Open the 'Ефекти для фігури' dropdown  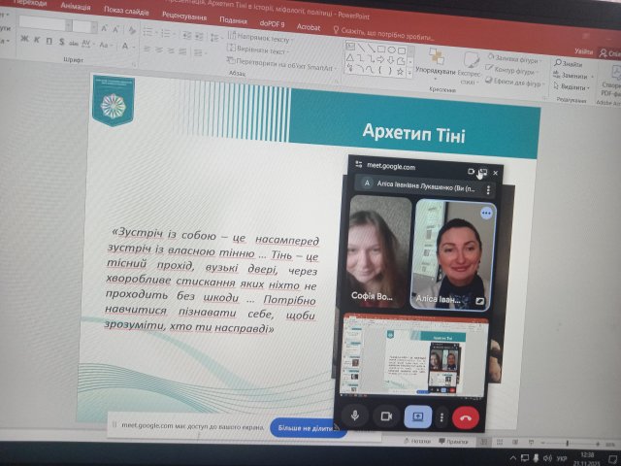(x=522, y=83)
